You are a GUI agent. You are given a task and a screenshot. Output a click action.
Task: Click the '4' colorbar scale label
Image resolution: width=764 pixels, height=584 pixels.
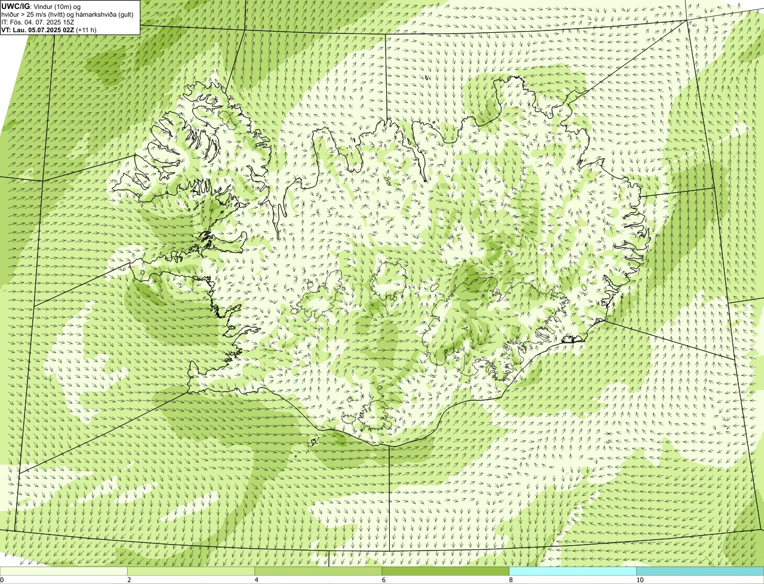click(256, 580)
